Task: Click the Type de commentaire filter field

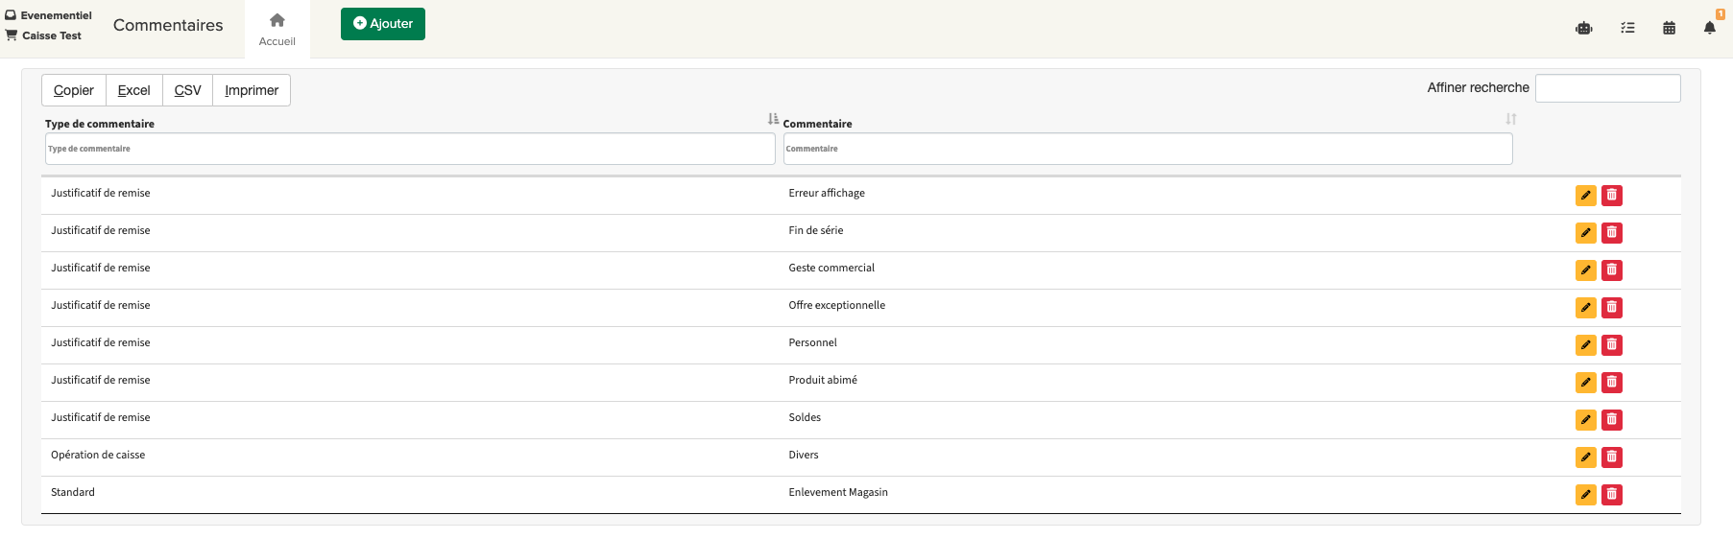Action: 410,149
